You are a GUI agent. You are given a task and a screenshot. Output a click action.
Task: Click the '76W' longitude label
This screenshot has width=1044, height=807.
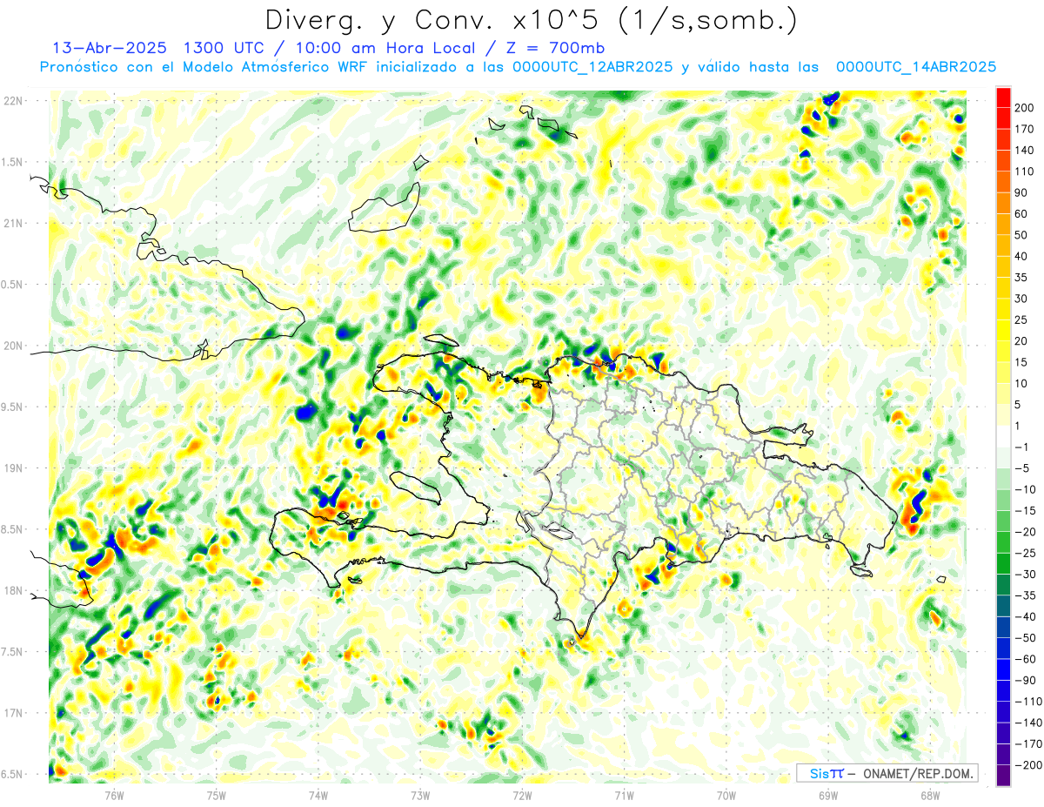pyautogui.click(x=114, y=795)
